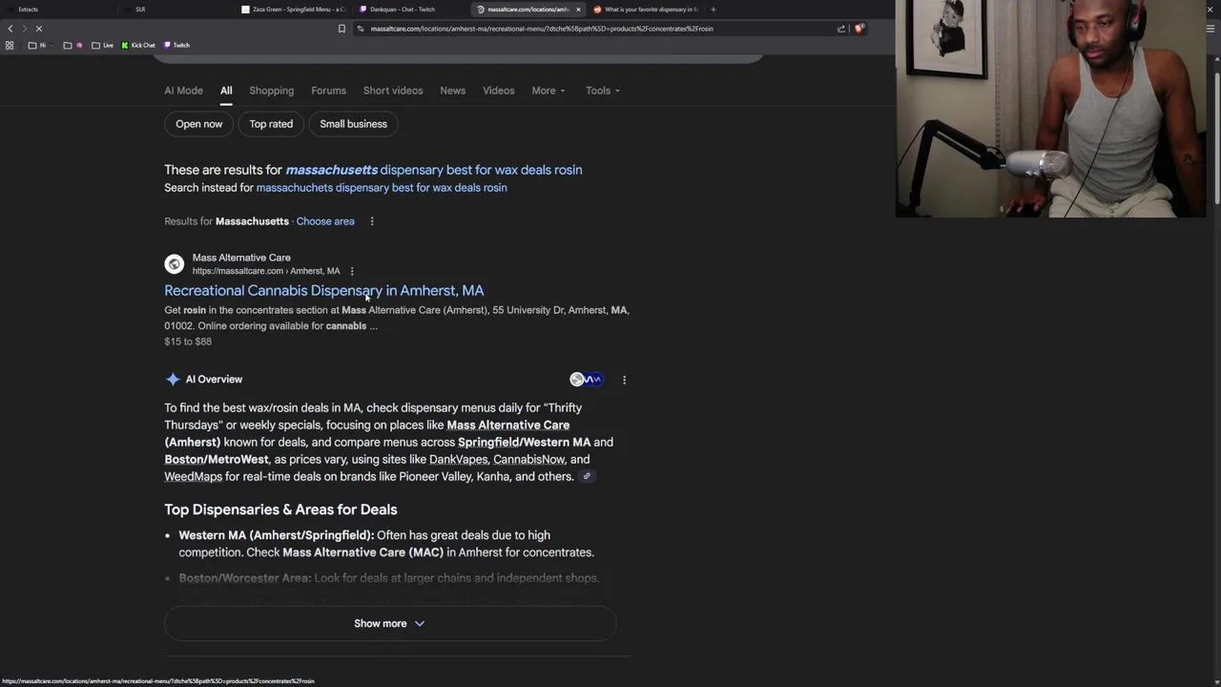The width and height of the screenshot is (1221, 687).
Task: Click source icons cluster in AI Overview header
Action: click(x=586, y=380)
